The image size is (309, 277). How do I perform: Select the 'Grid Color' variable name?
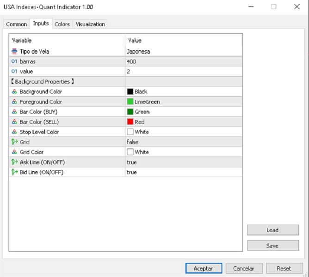pyautogui.click(x=31, y=152)
